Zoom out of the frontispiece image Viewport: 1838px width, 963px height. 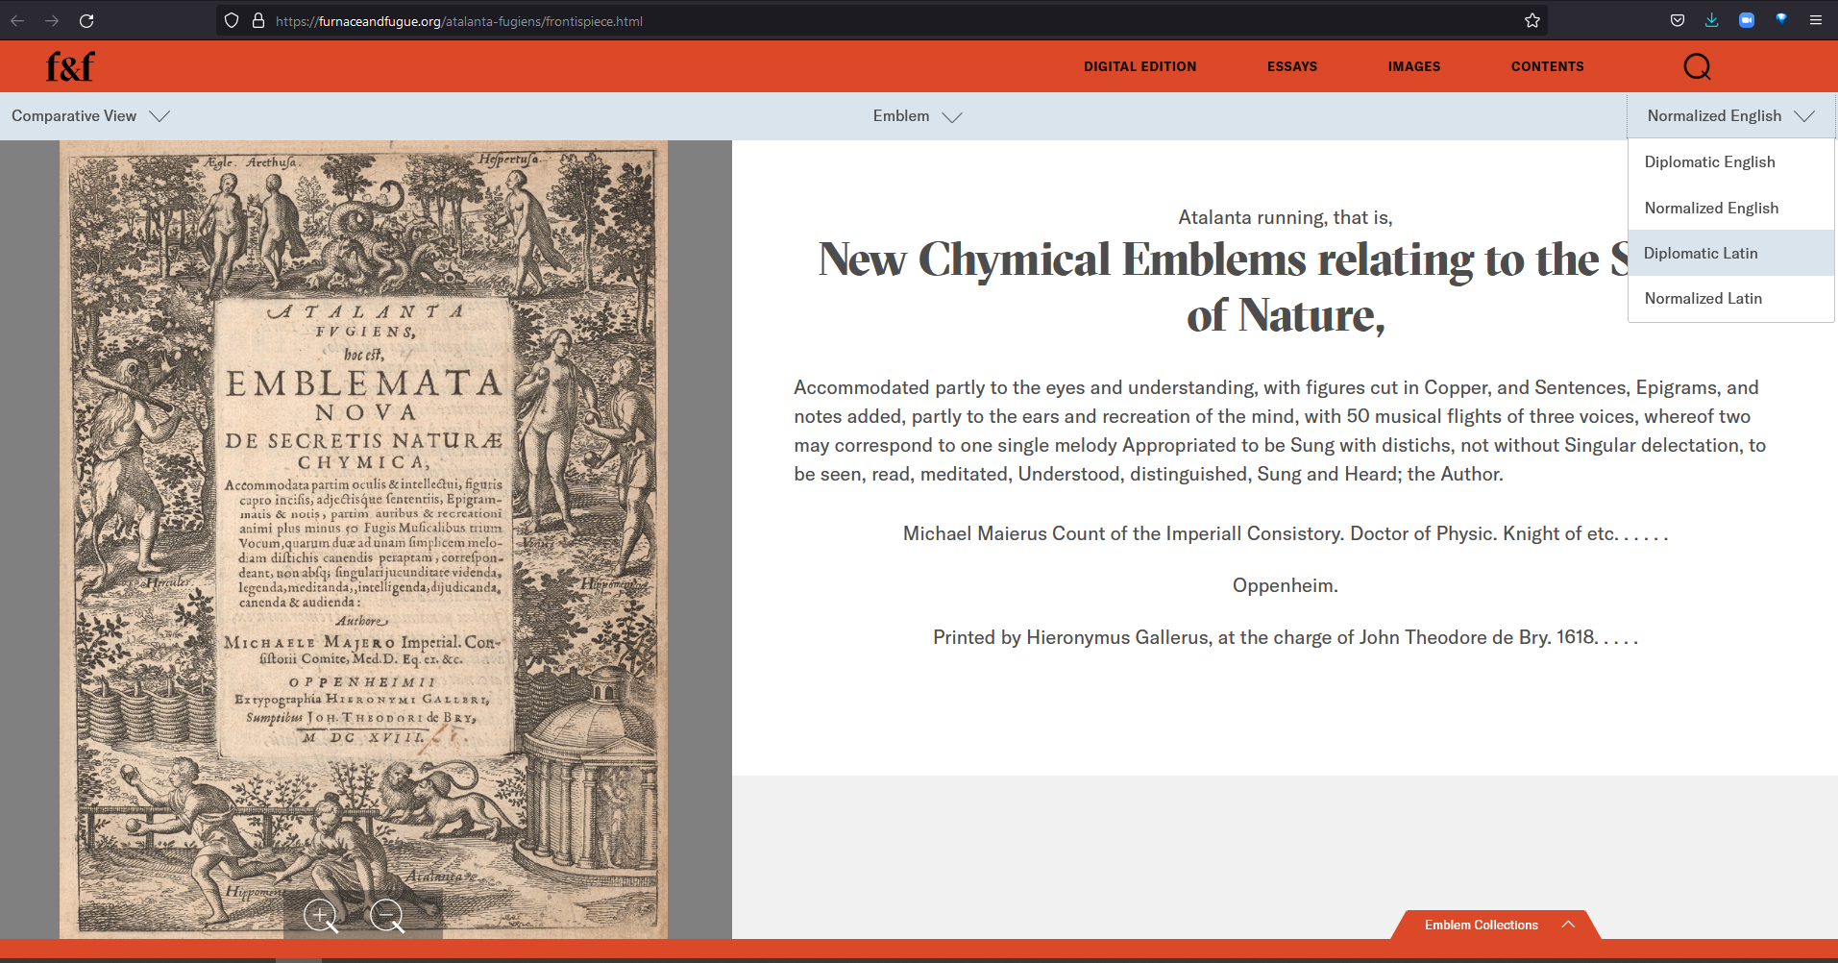click(x=387, y=916)
